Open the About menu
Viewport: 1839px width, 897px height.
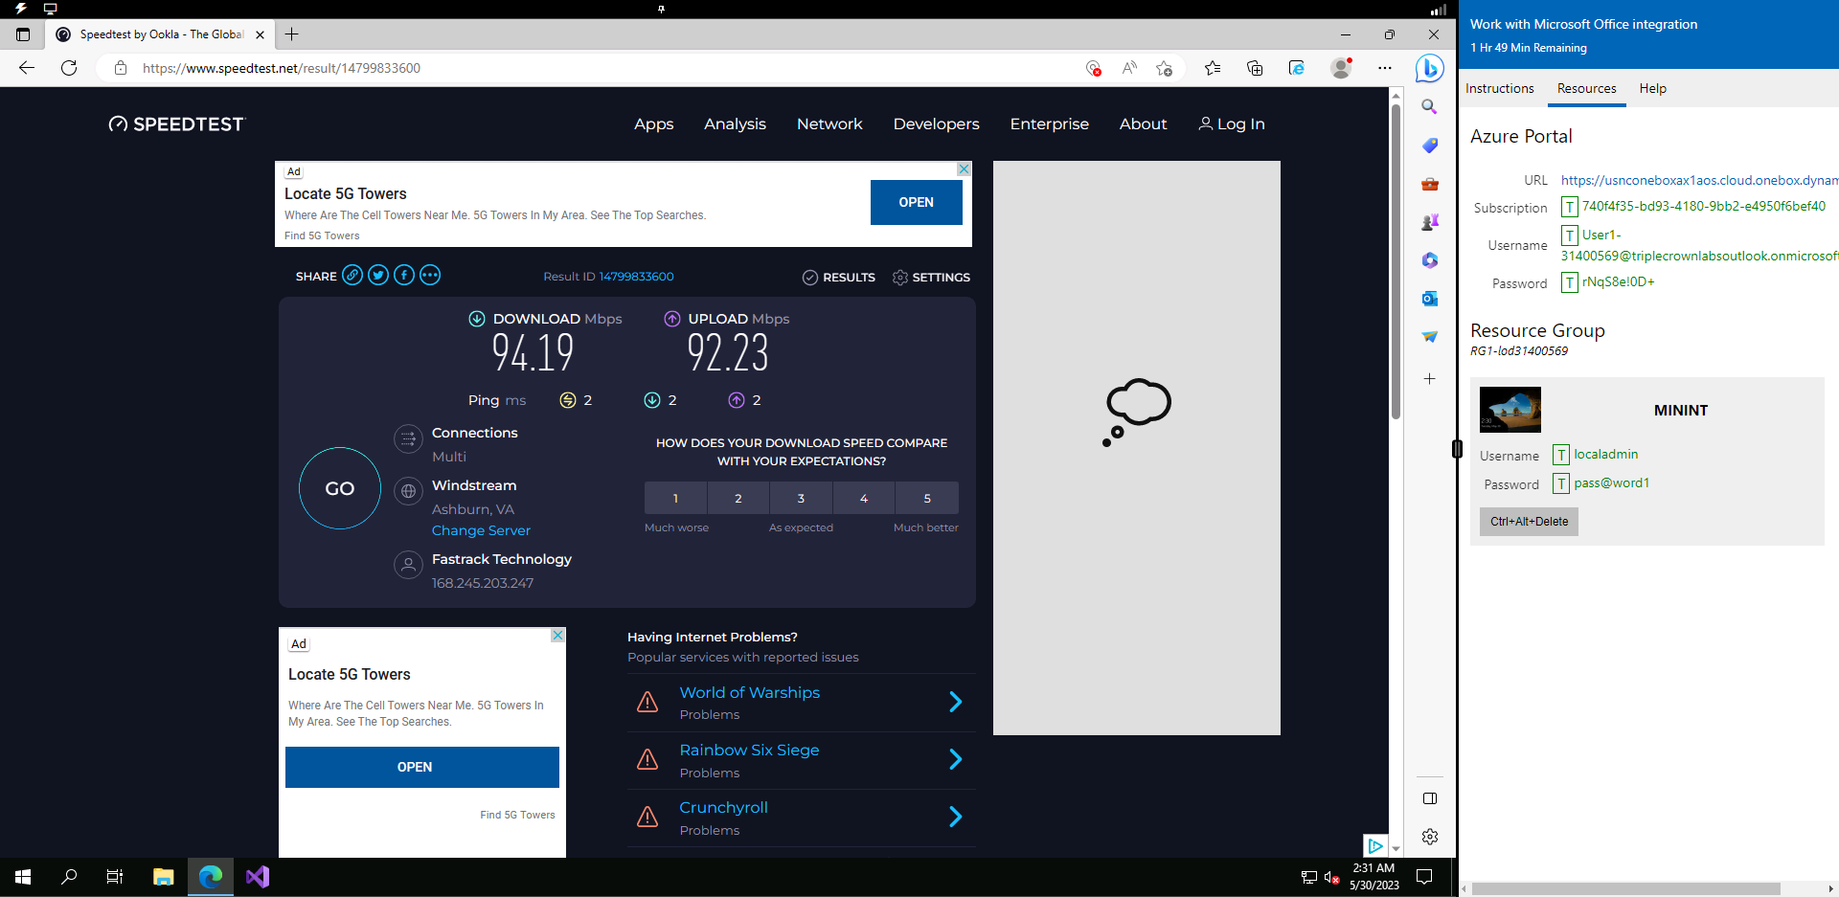pyautogui.click(x=1143, y=123)
